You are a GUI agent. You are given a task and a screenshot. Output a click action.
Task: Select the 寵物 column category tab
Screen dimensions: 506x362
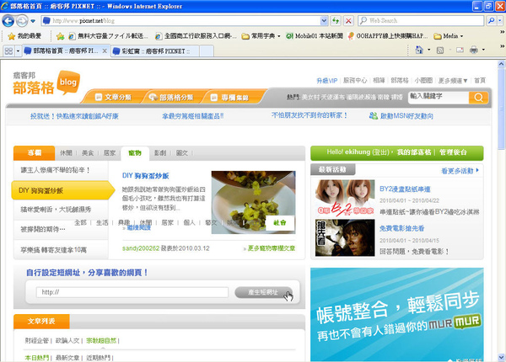pos(135,153)
